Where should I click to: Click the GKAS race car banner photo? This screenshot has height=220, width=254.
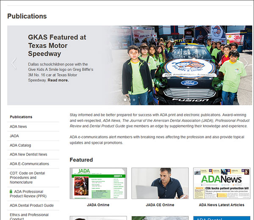pyautogui.click(x=180, y=65)
